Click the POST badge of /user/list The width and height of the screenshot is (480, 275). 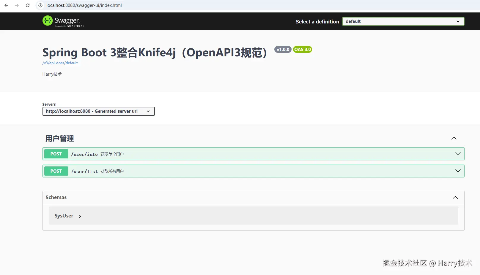[56, 171]
